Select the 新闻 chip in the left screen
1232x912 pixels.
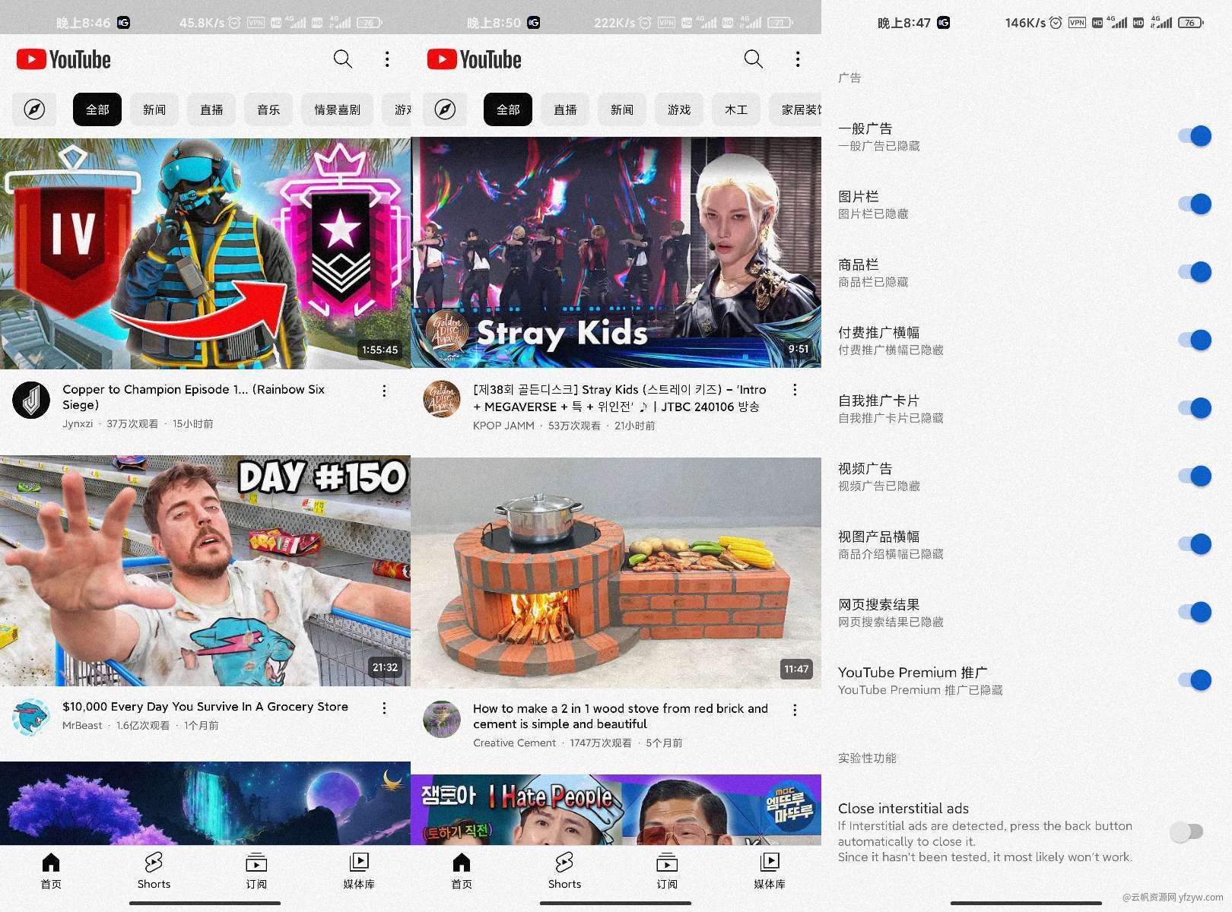point(154,109)
